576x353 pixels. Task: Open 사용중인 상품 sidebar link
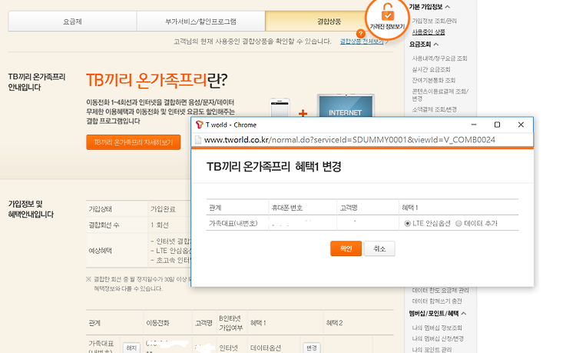429,32
